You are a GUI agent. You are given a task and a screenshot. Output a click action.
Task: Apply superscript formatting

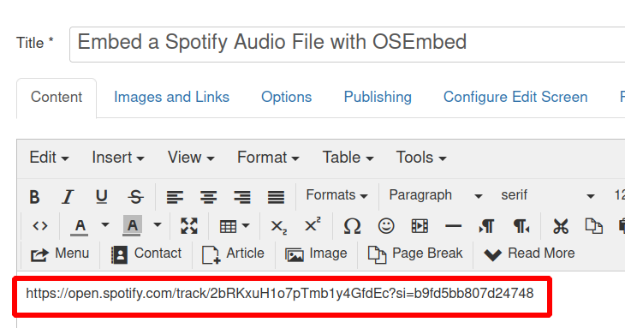point(312,225)
